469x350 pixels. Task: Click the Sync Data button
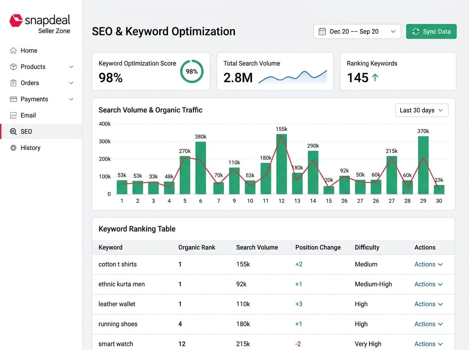point(431,32)
